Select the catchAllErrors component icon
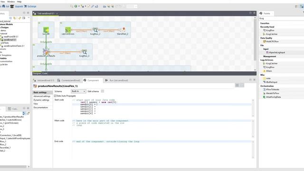 tap(68, 29)
